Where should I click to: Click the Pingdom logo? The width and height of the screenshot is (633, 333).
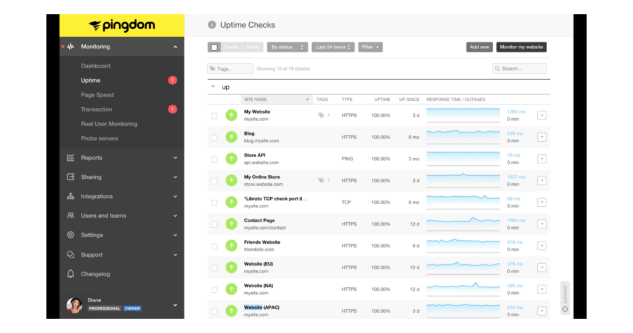click(x=122, y=25)
